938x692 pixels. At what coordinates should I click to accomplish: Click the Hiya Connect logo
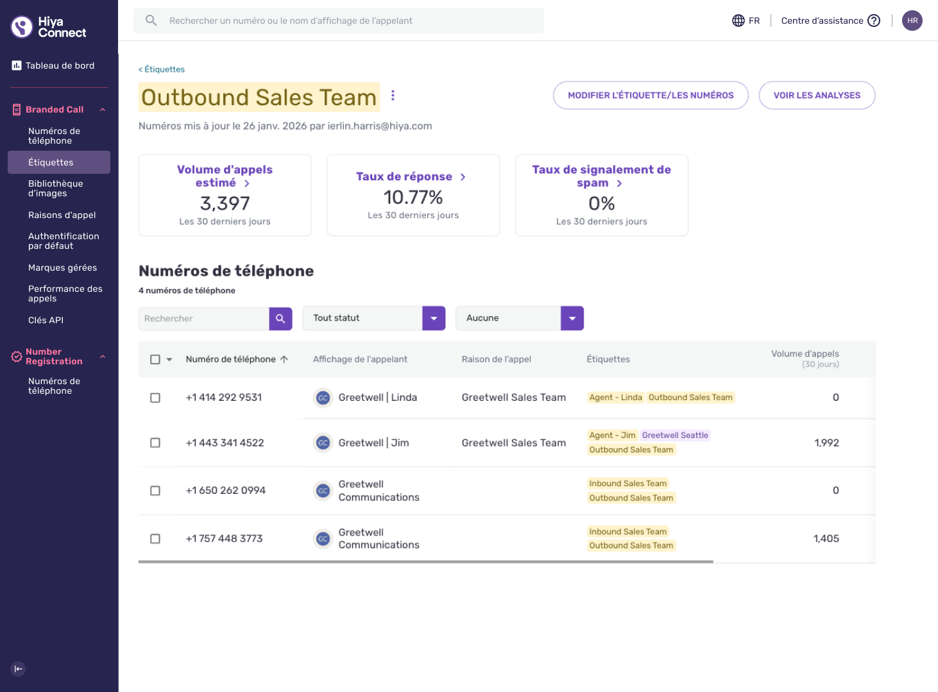coord(48,27)
